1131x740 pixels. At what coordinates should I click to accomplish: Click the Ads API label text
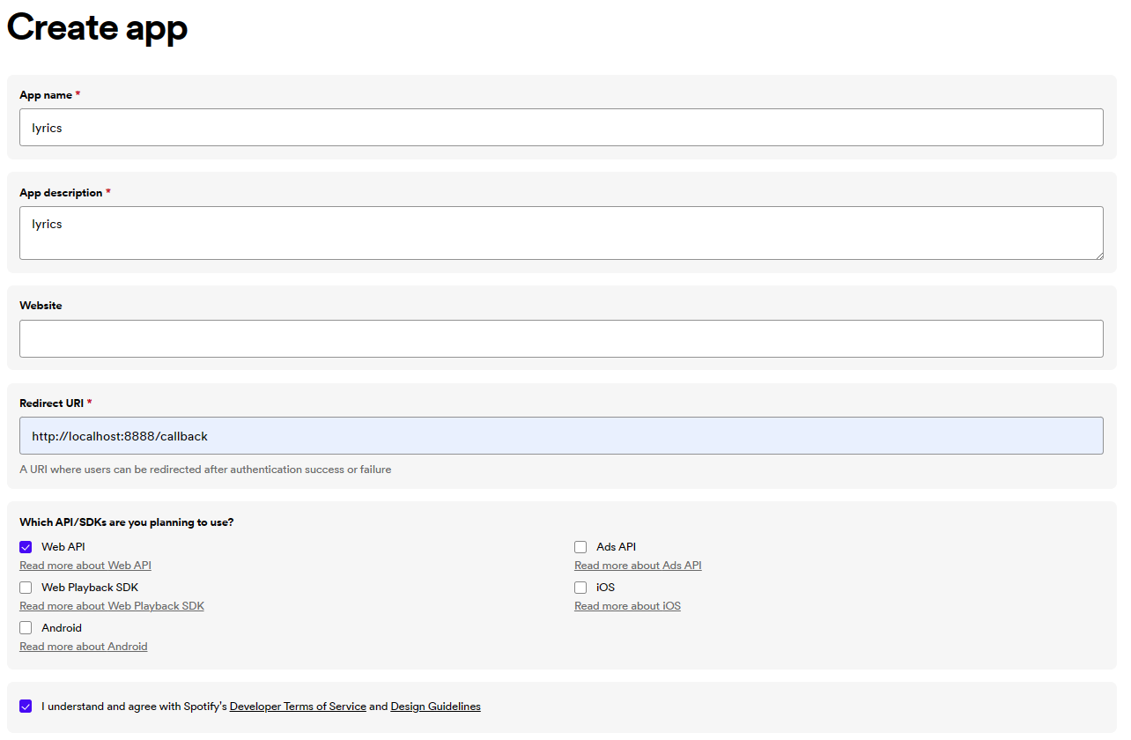[616, 547]
